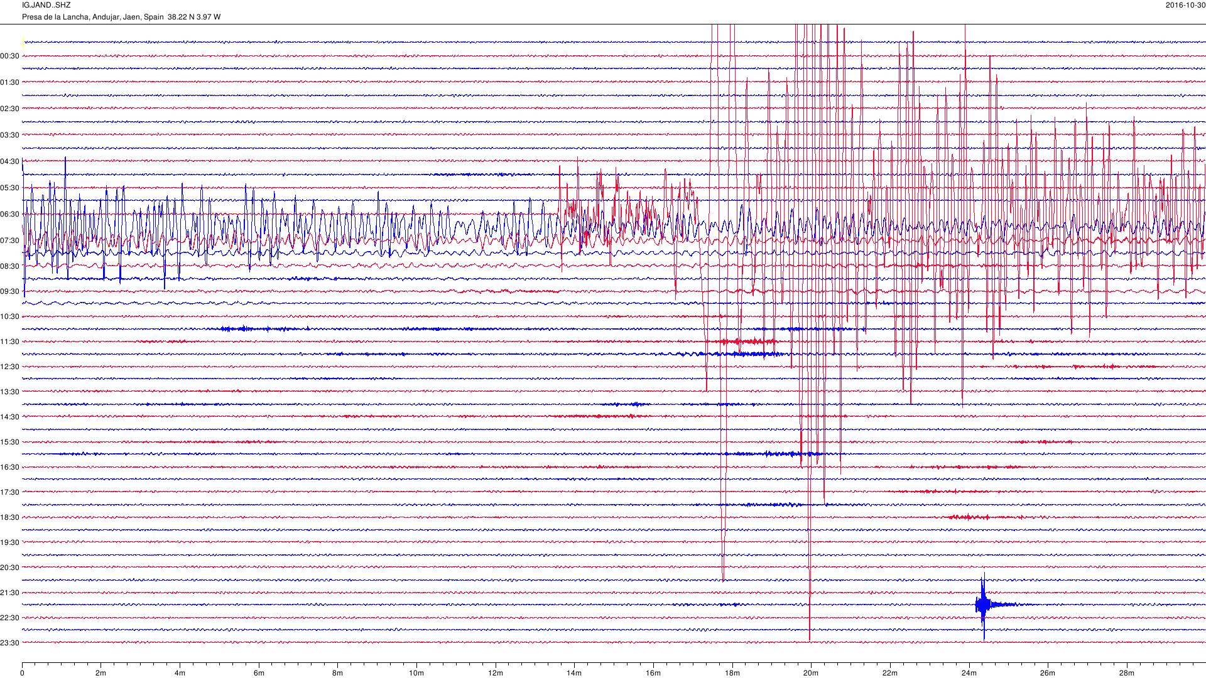Click the 23:30 time label
The width and height of the screenshot is (1206, 678).
[x=9, y=643]
